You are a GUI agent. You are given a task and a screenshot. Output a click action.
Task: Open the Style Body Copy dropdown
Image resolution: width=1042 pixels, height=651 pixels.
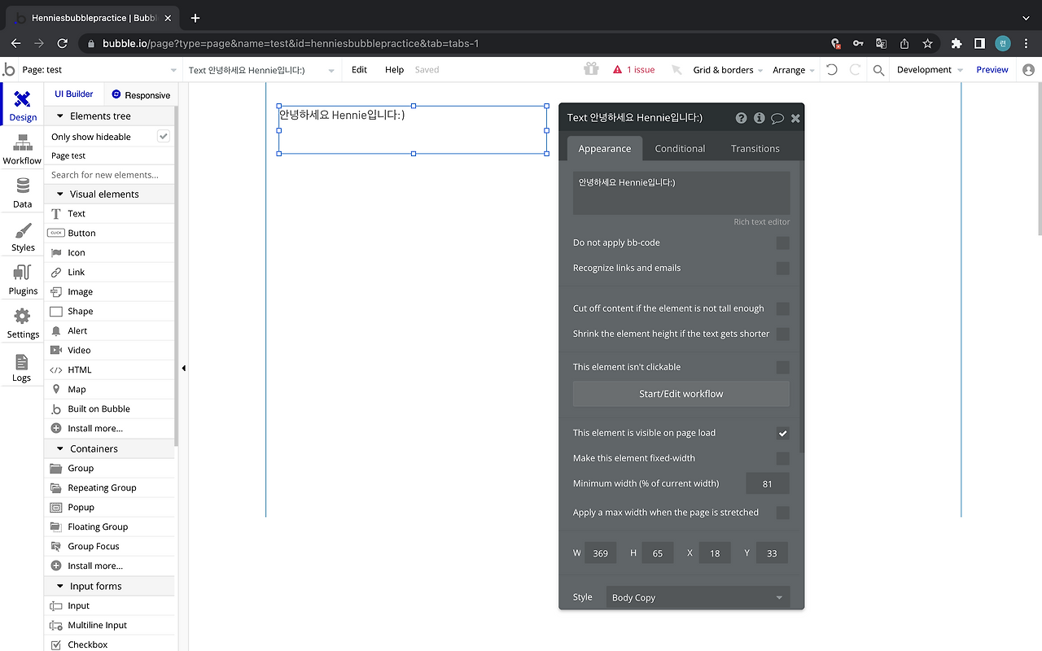tap(698, 597)
